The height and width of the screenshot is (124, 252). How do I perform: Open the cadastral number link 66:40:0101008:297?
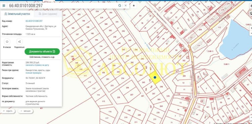click(x=34, y=21)
